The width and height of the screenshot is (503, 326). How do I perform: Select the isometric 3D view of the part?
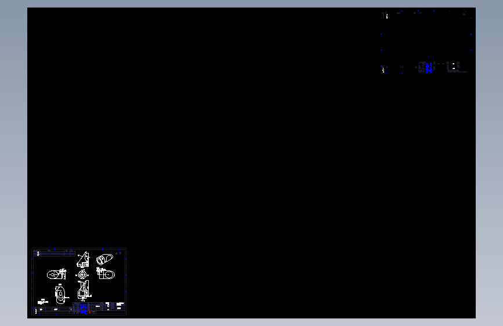point(104,259)
